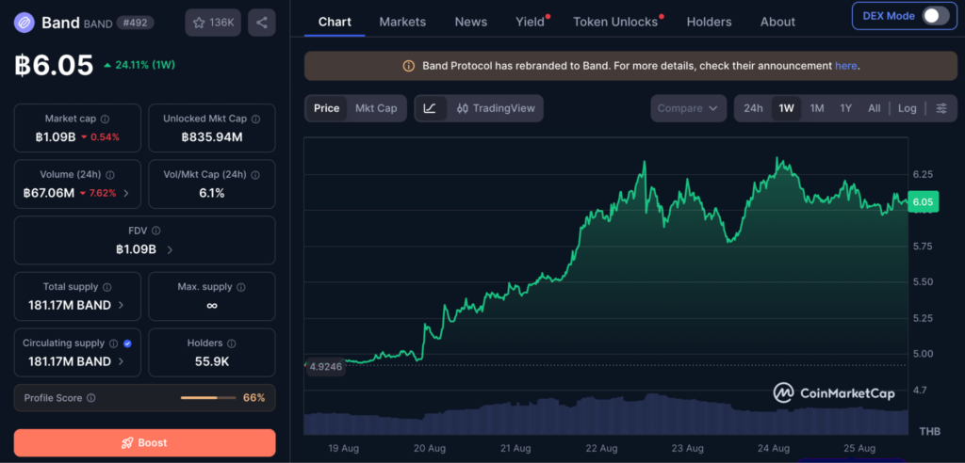Add Band to watchlist with star icon

(213, 23)
